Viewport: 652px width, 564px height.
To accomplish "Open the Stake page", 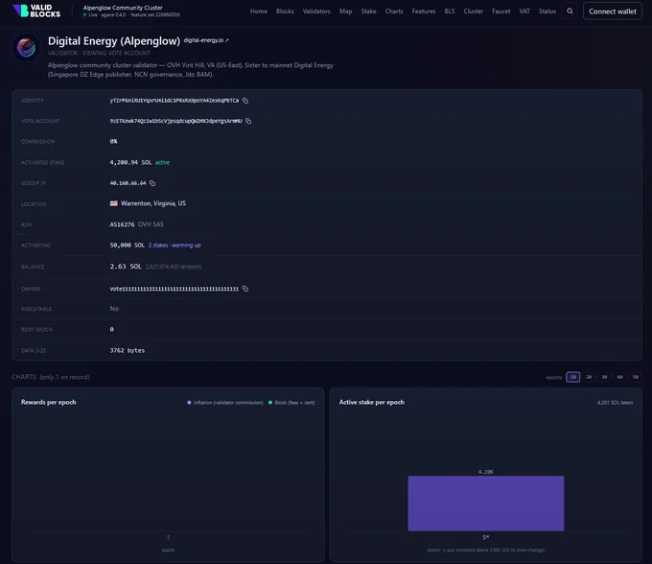I will (368, 12).
